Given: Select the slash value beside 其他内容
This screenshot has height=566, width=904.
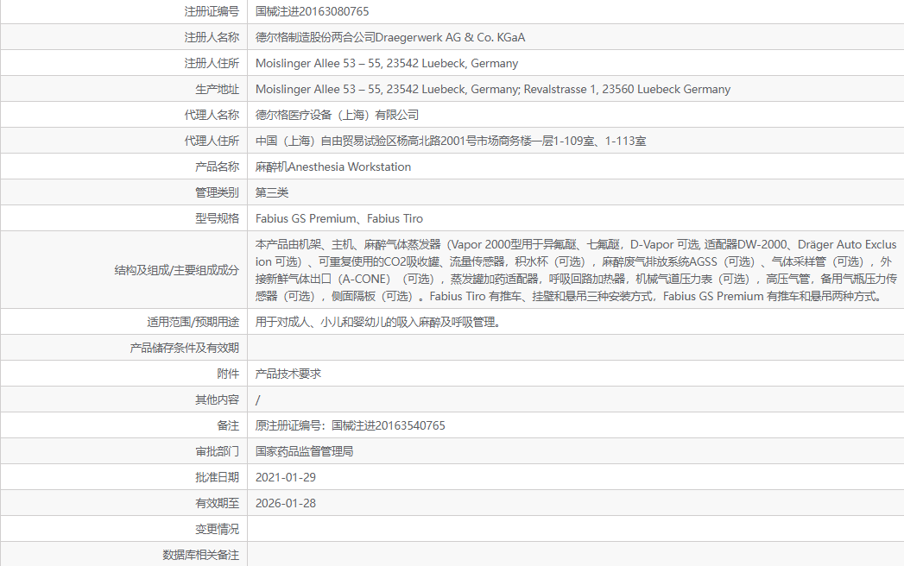Looking at the screenshot, I should (257, 400).
